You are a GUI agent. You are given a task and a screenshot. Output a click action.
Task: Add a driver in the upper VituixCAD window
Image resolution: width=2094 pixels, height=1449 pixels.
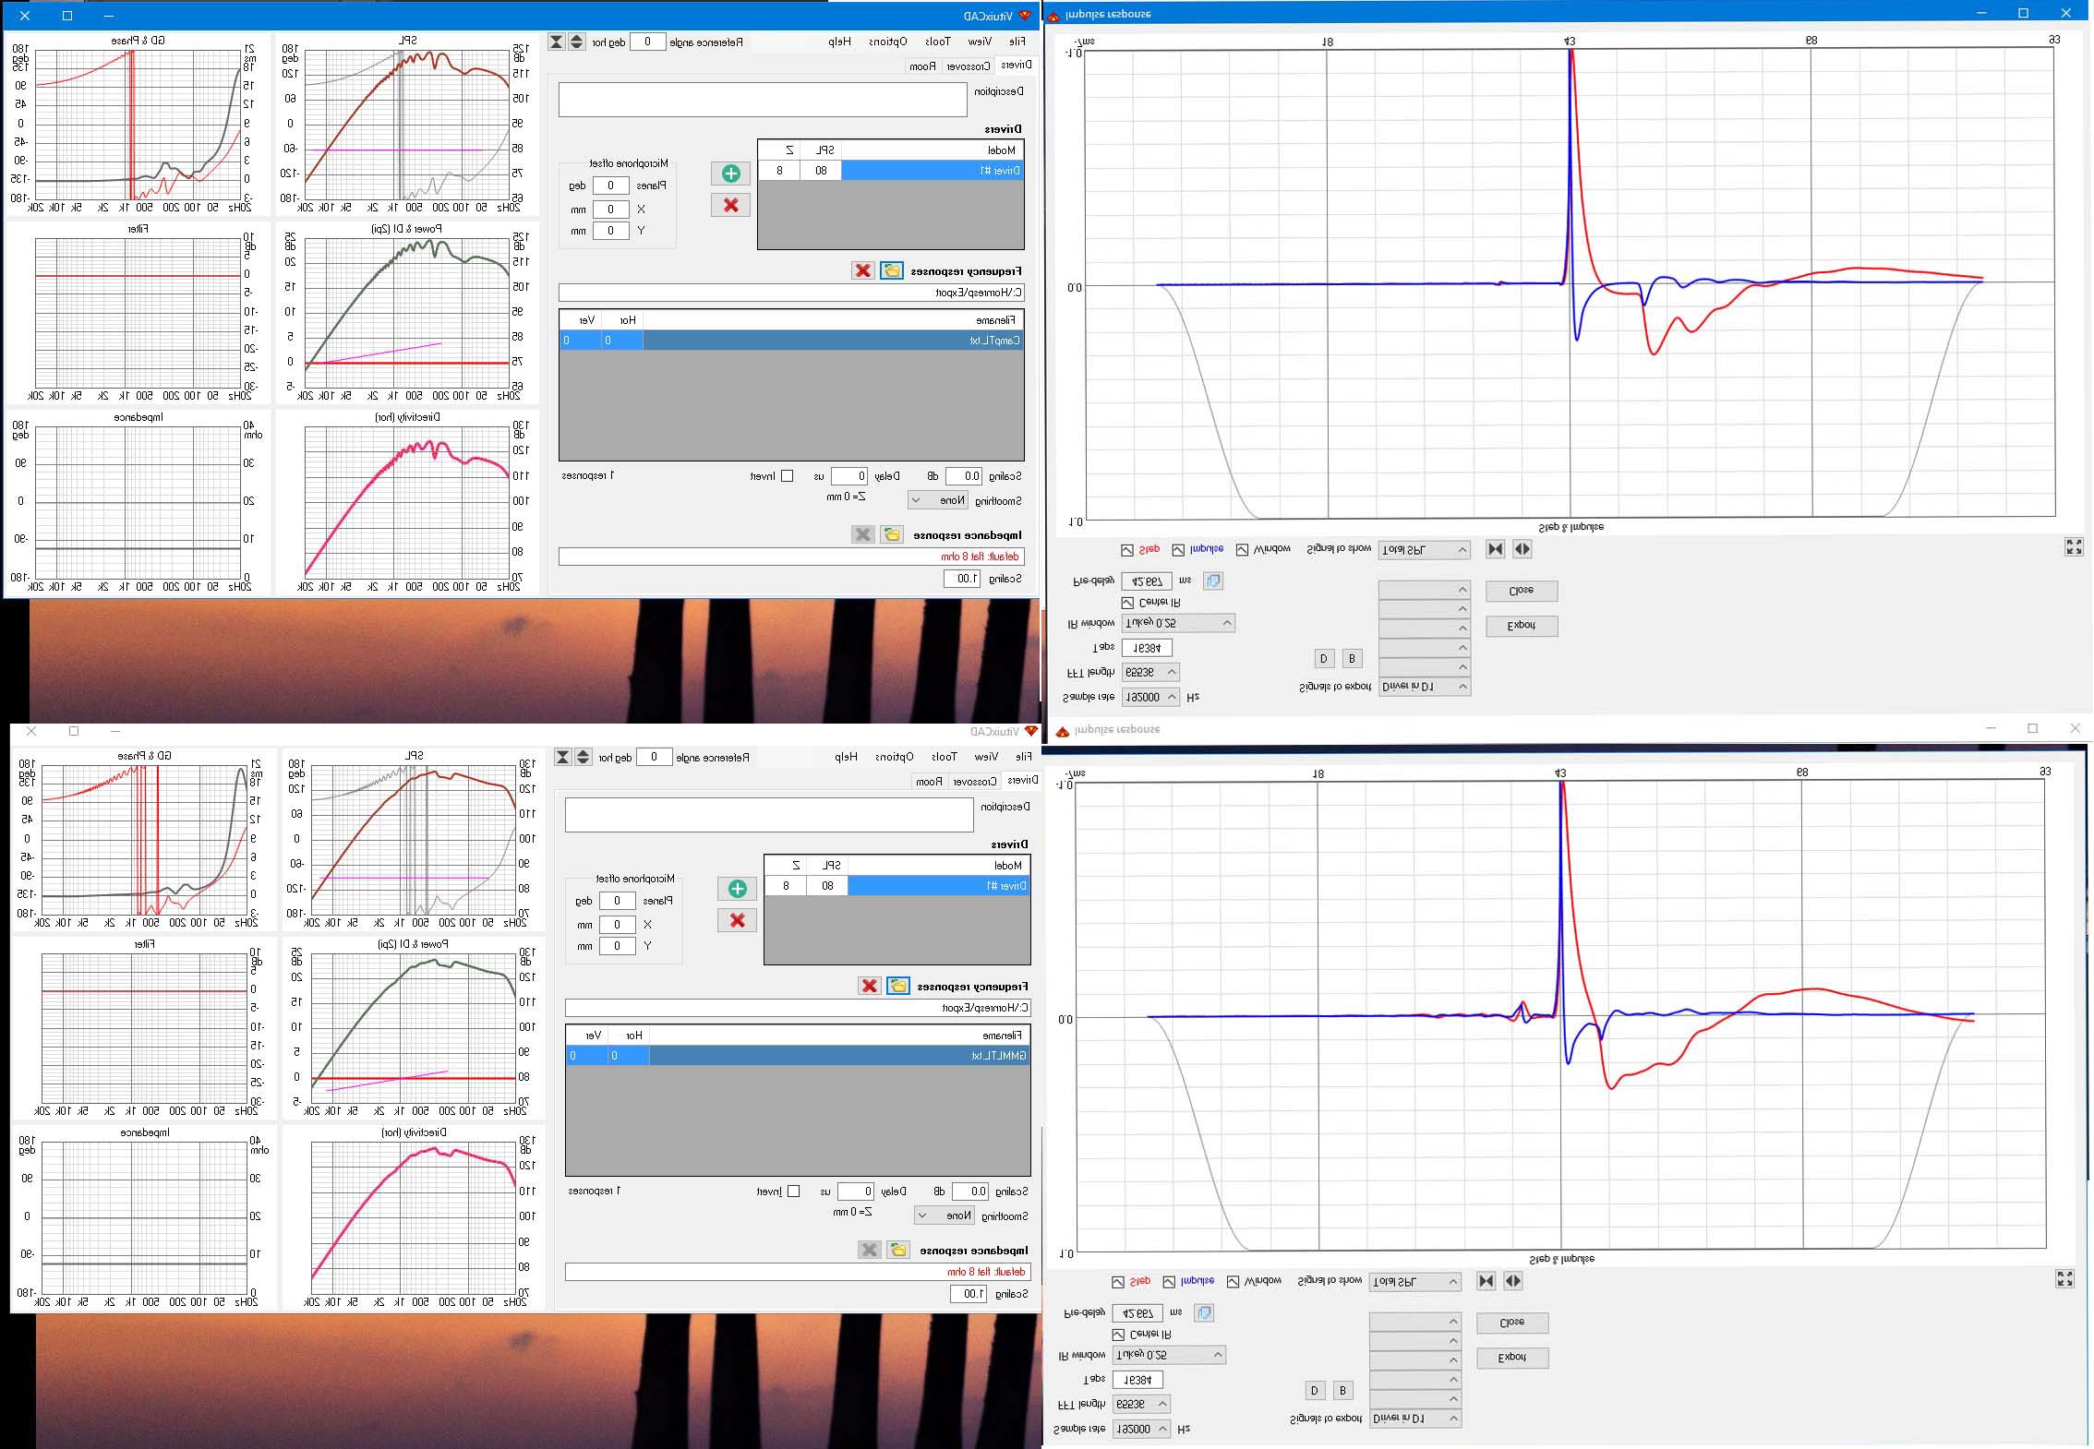pyautogui.click(x=730, y=173)
